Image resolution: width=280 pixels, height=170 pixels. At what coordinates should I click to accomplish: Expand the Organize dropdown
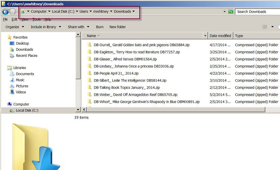(15, 27)
